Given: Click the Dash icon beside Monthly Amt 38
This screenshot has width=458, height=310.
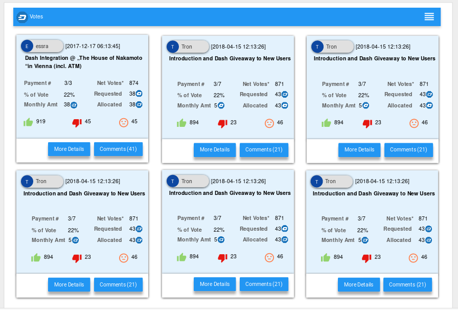Looking at the screenshot, I should tap(74, 105).
